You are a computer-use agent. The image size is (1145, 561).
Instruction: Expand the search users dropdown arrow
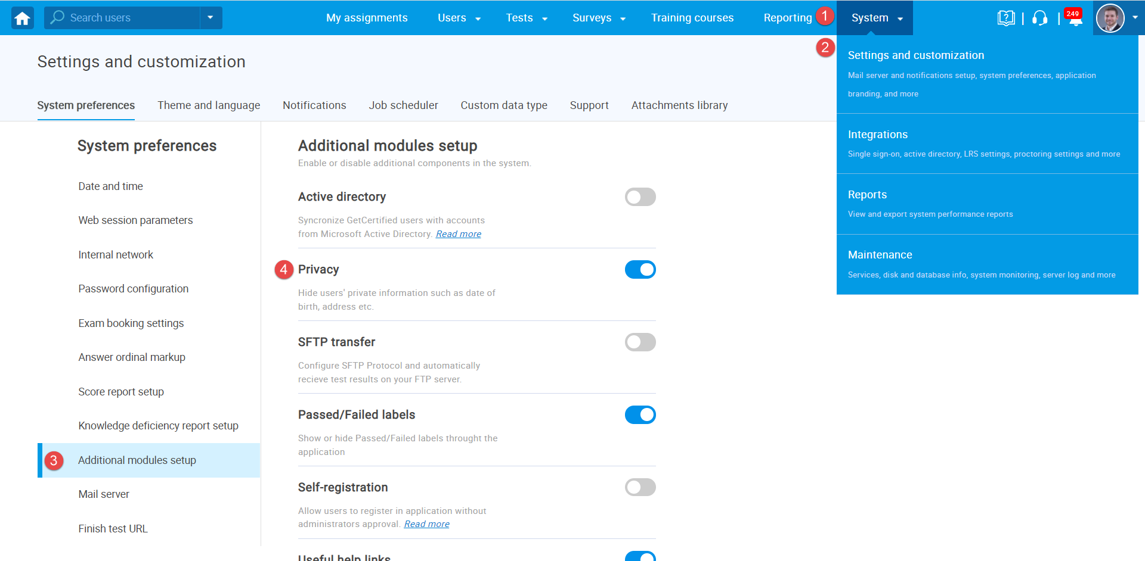click(x=211, y=18)
